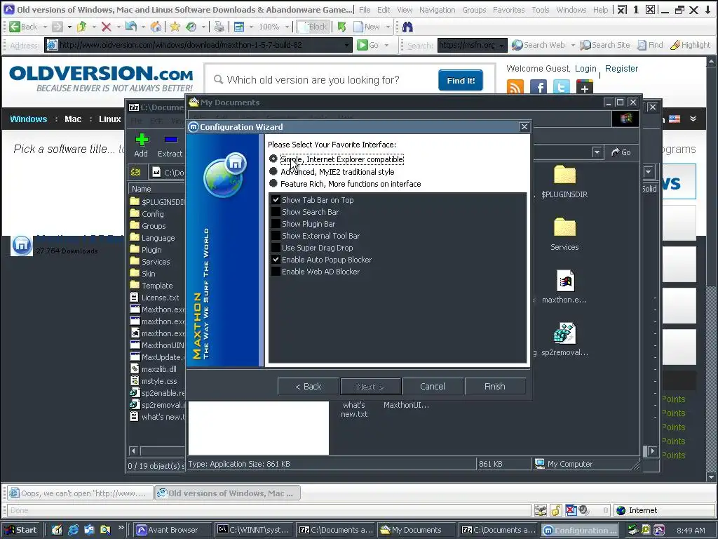Open the New tab dropdown arrow
Screen dimensions: 718x539
point(388,27)
